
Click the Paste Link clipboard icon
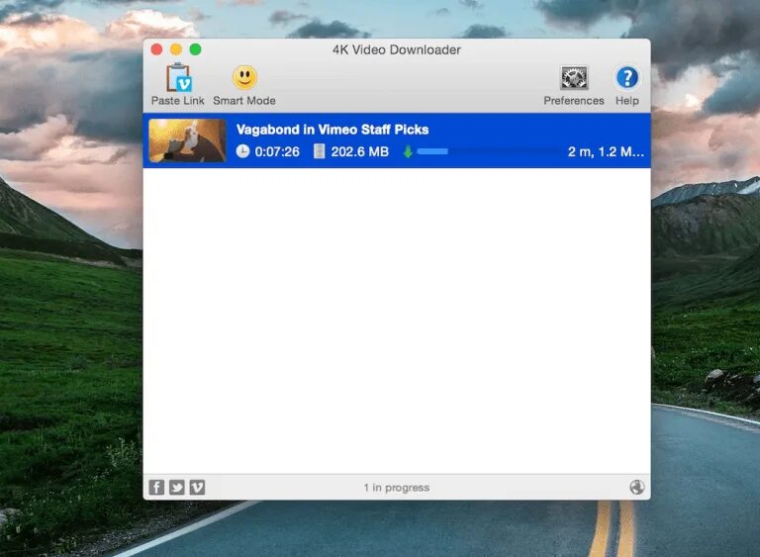178,77
